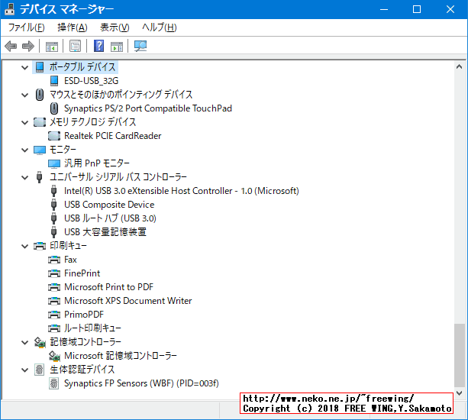Open the 表示(V) menu

point(115,27)
